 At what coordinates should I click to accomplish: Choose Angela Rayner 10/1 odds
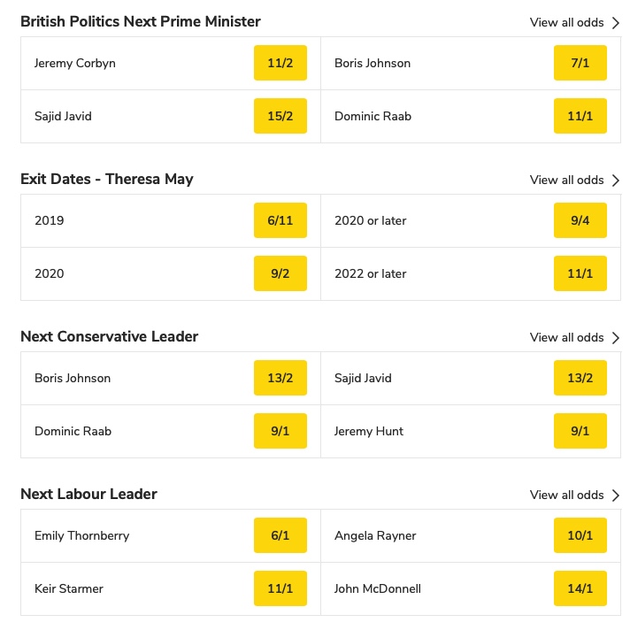pyautogui.click(x=580, y=535)
